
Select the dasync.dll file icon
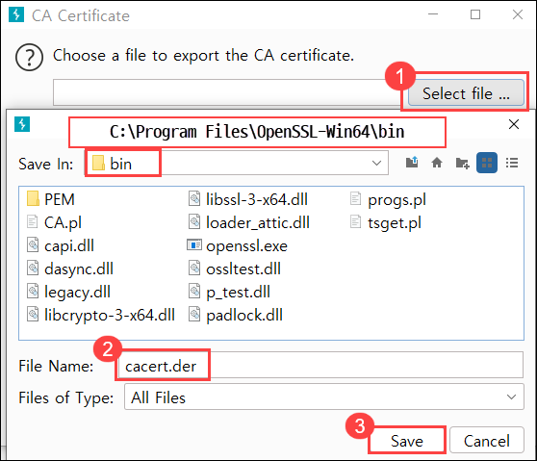click(x=33, y=268)
